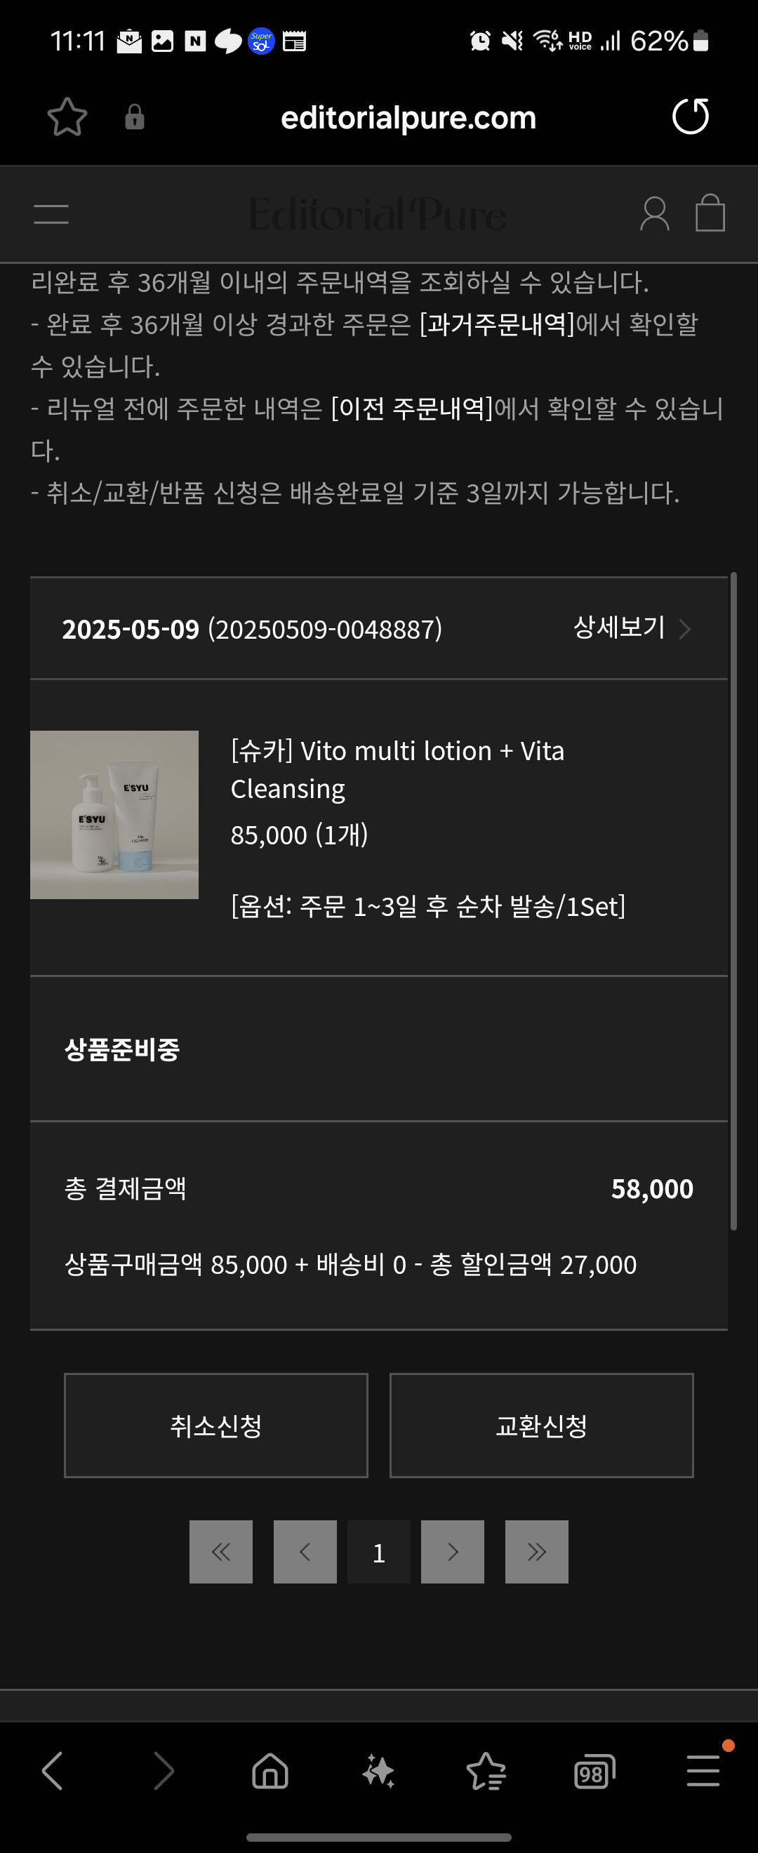Open the E'SYU product thumbnail image
The width and height of the screenshot is (758, 1853).
pyautogui.click(x=114, y=814)
